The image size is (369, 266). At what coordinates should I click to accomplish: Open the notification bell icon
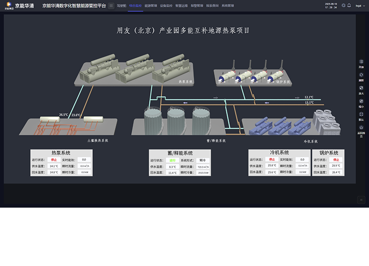(349, 5)
